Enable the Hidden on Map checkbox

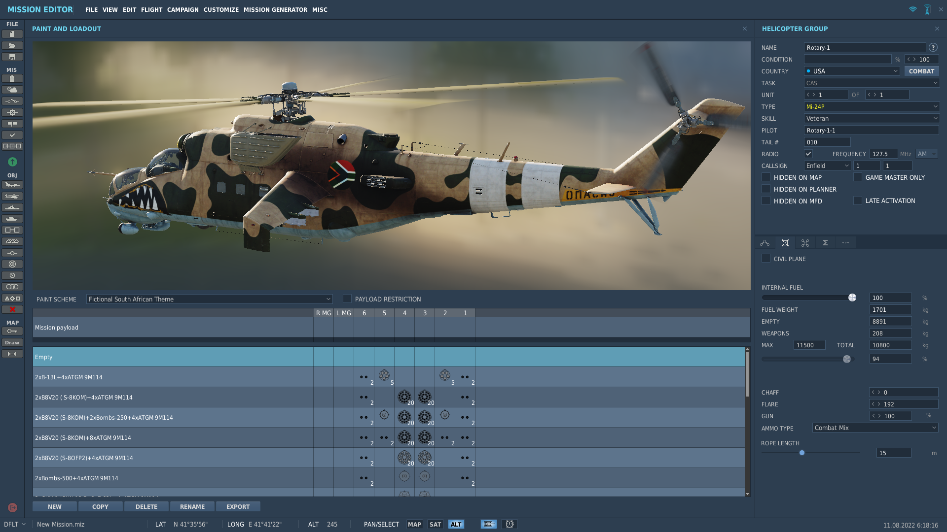[x=766, y=177]
